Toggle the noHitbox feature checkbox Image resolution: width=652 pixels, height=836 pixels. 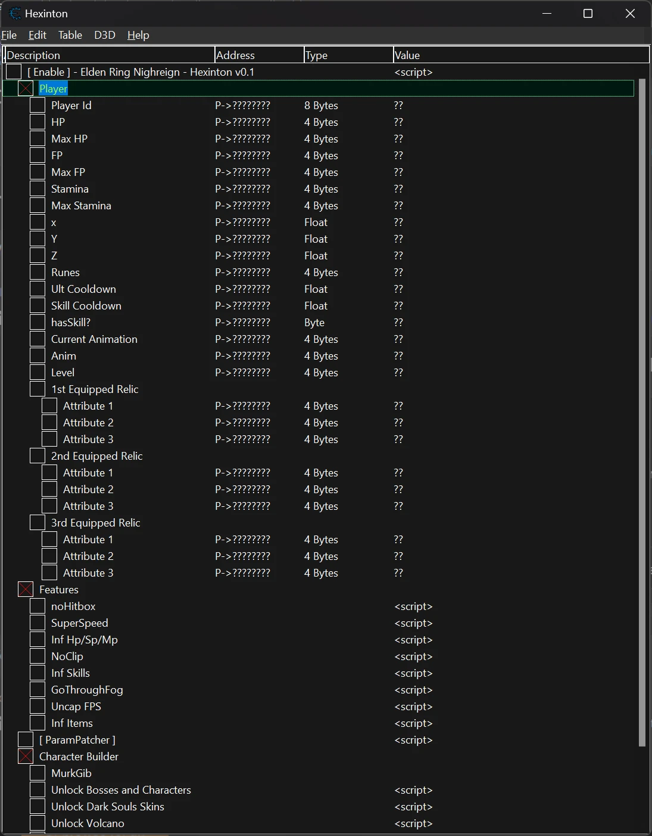pyautogui.click(x=37, y=606)
